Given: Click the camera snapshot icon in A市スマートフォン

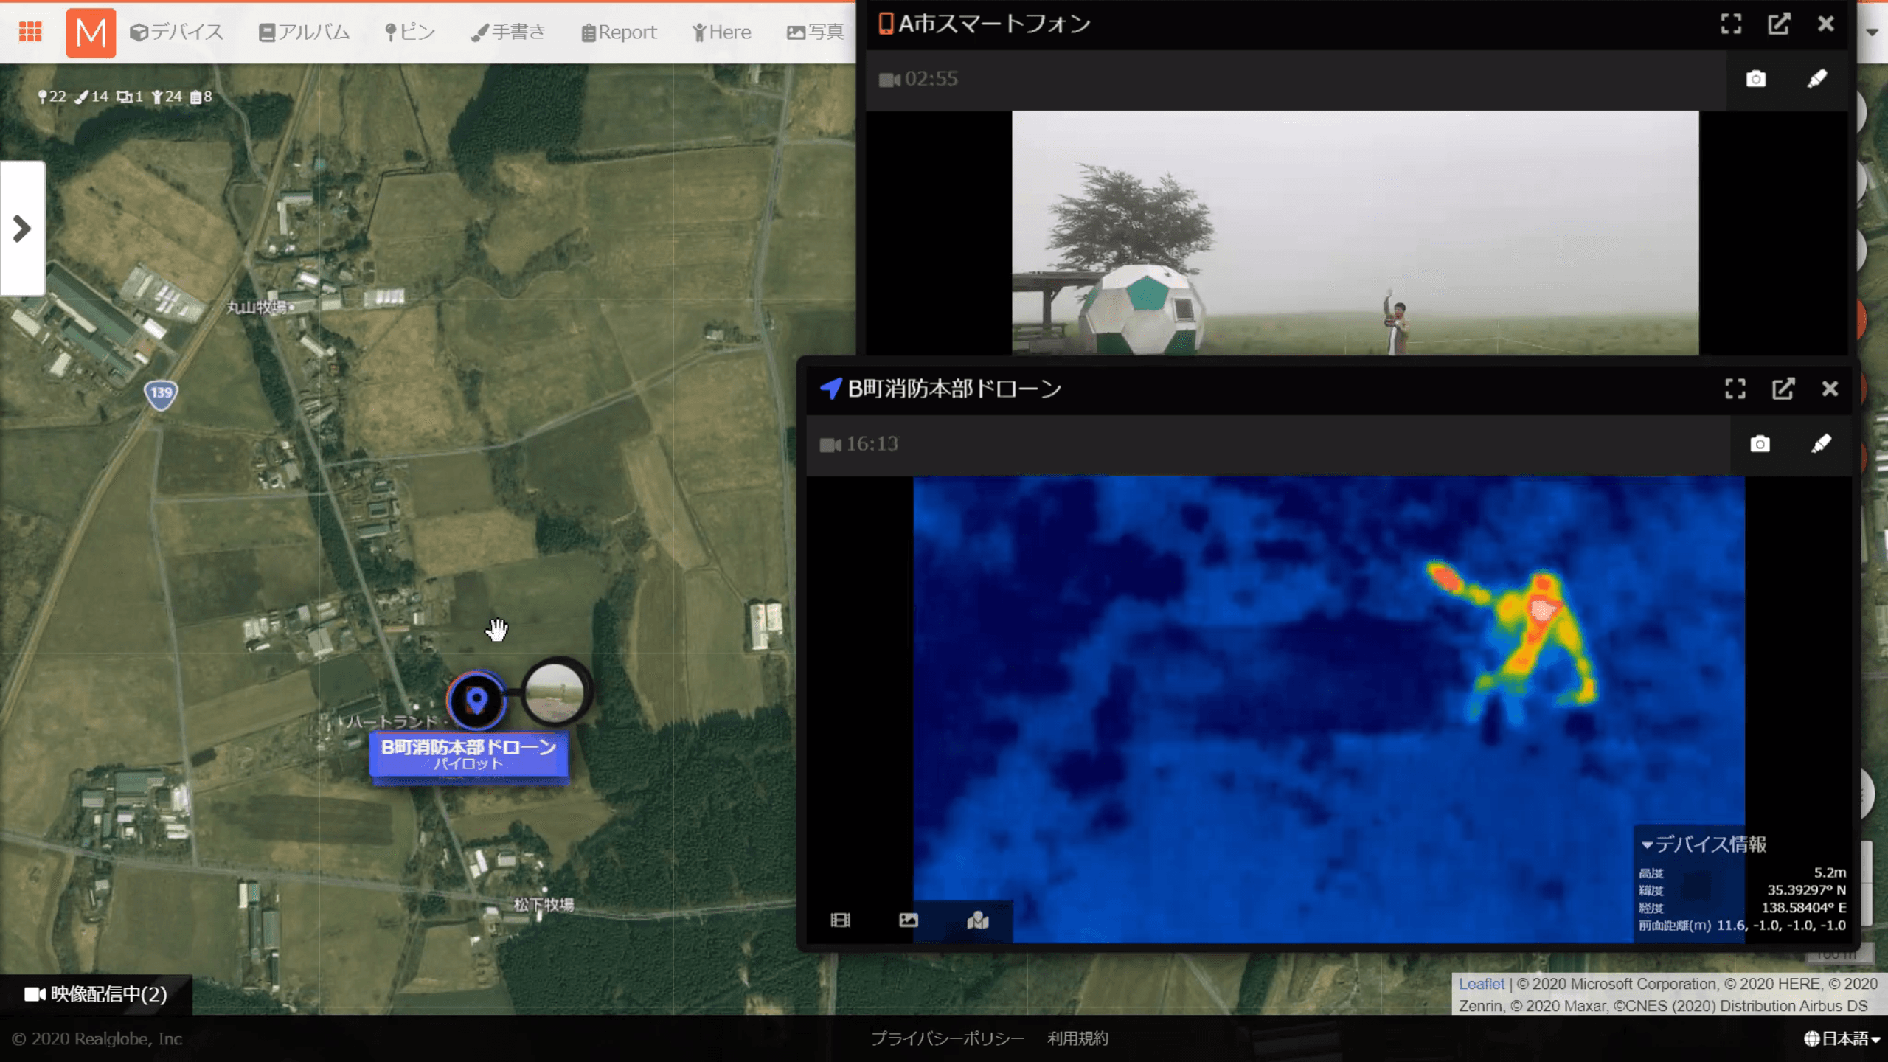Looking at the screenshot, I should pyautogui.click(x=1756, y=79).
